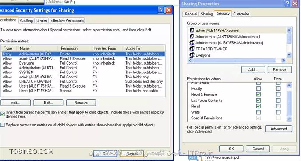Image resolution: width=301 pixels, height=161 pixels.
Task: Click the down arrow of the permissions list scrollbar
Action: 289,119
